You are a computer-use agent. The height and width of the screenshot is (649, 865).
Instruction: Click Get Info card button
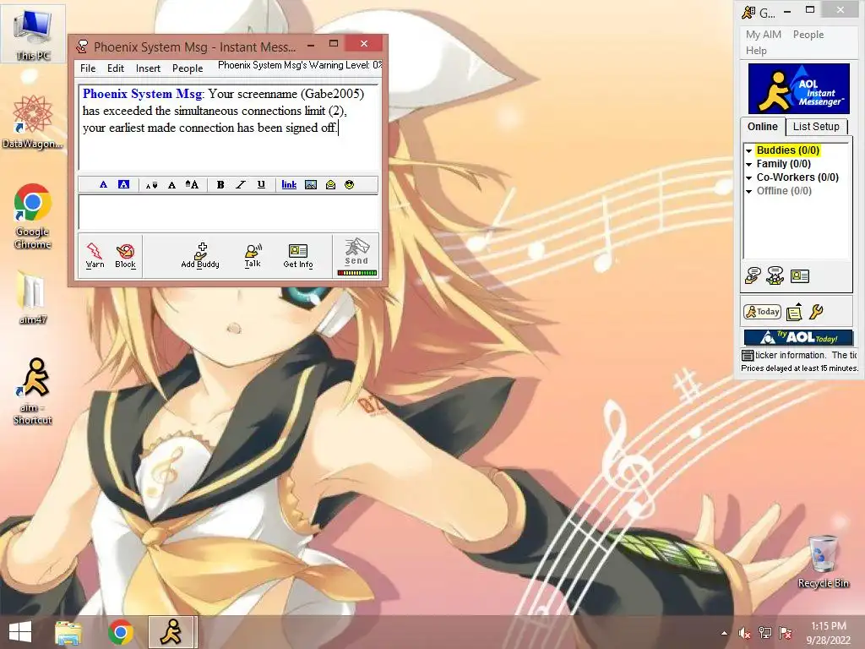tap(298, 256)
